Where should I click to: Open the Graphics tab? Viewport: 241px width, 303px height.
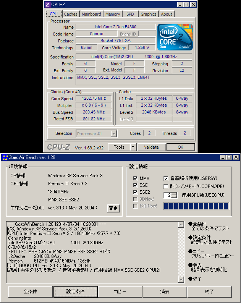[148, 14]
